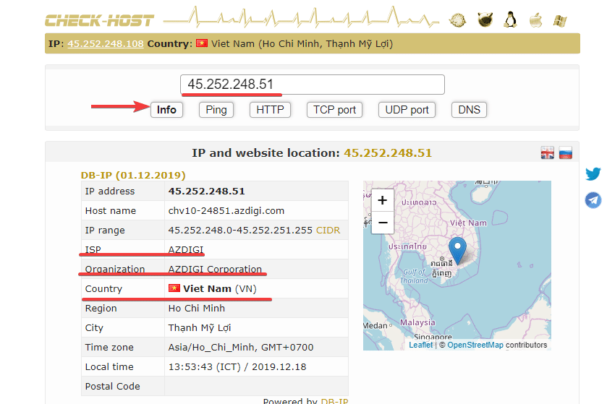This screenshot has width=607, height=404.
Task: Click the 45.252.248.108 IP link
Action: point(106,43)
